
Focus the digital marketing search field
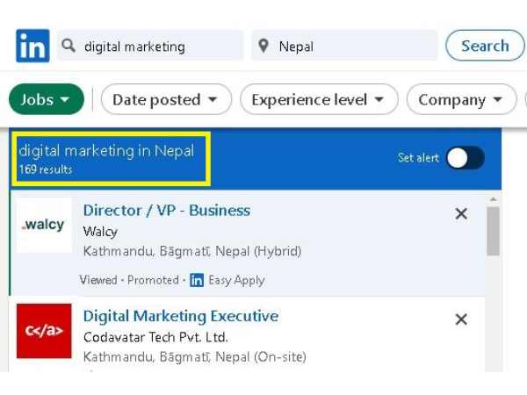pyautogui.click(x=150, y=46)
